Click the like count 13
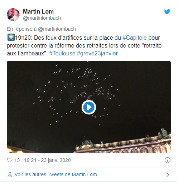The height and width of the screenshot is (183, 179). click(x=17, y=160)
